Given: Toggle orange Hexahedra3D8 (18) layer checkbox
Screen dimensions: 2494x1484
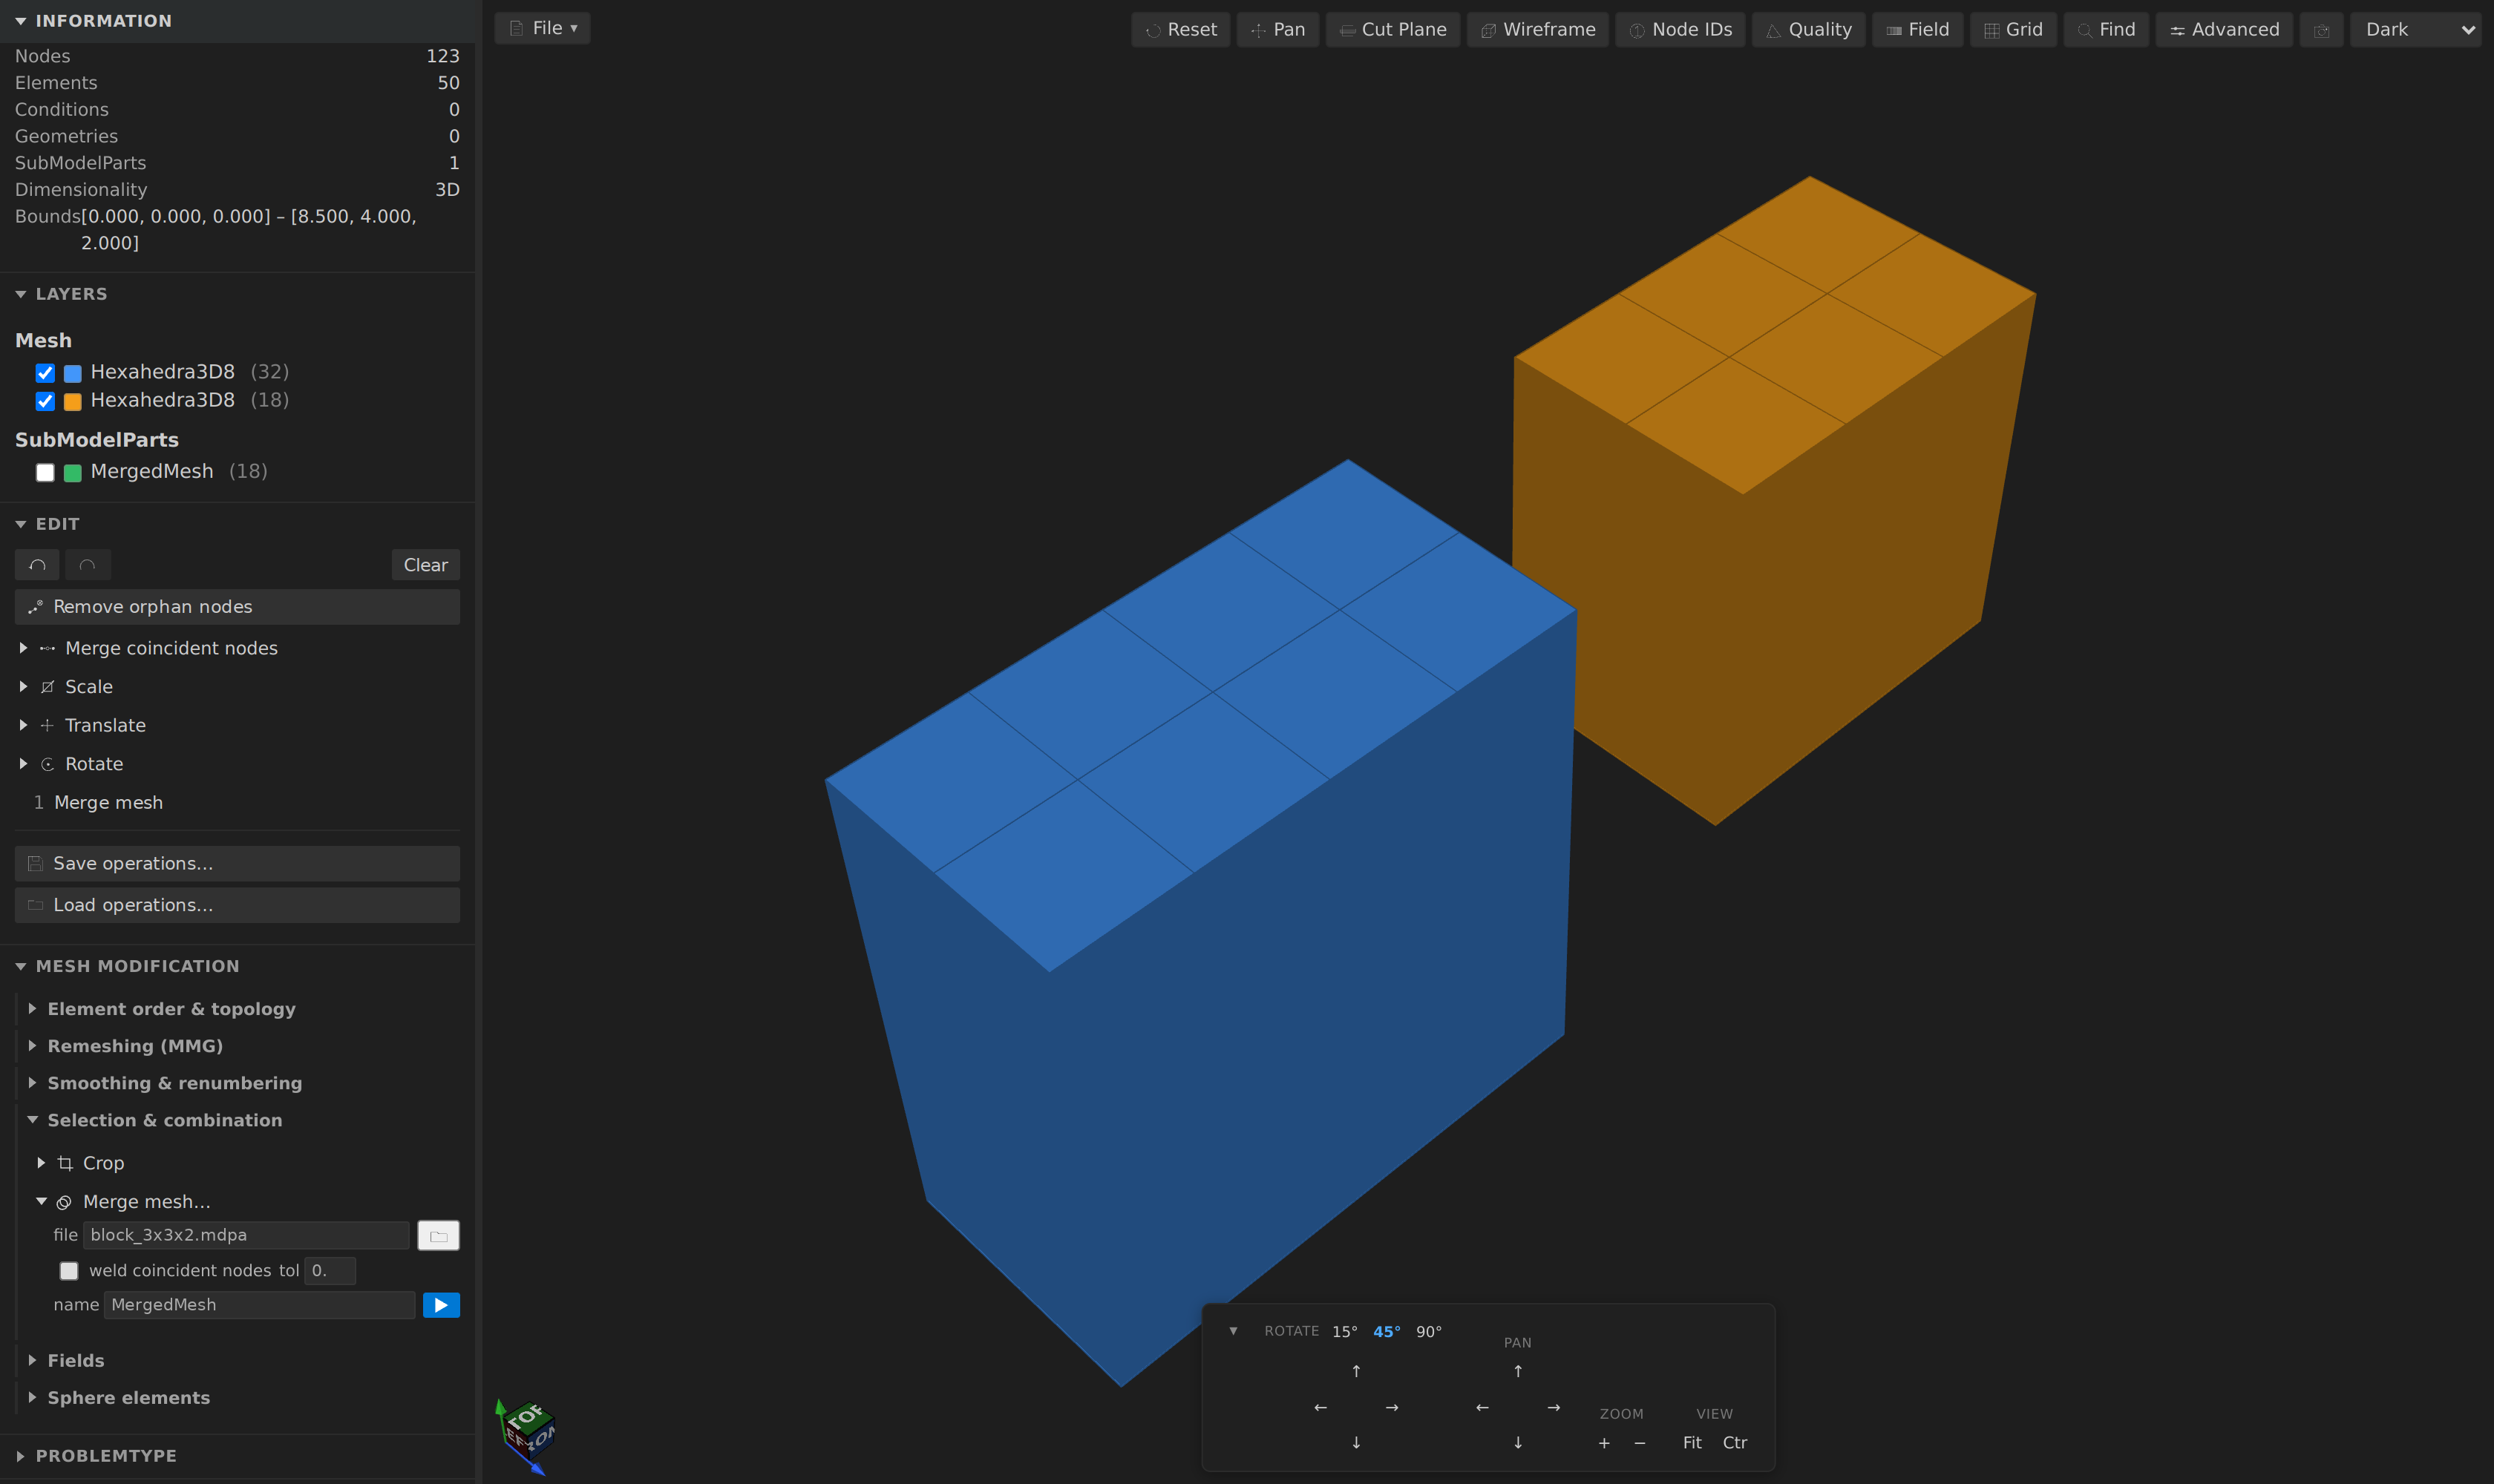Looking at the screenshot, I should click(x=45, y=401).
